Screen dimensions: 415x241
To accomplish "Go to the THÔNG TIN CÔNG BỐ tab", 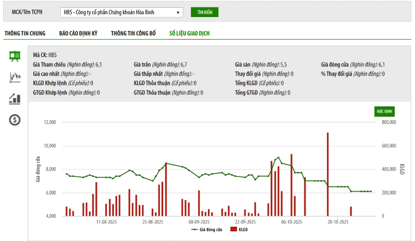I will click(x=133, y=33).
